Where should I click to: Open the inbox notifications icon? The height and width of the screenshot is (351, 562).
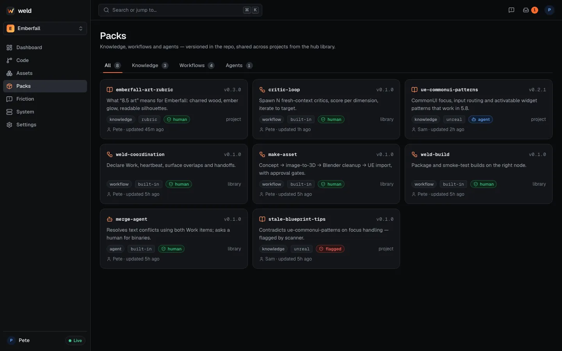click(526, 10)
